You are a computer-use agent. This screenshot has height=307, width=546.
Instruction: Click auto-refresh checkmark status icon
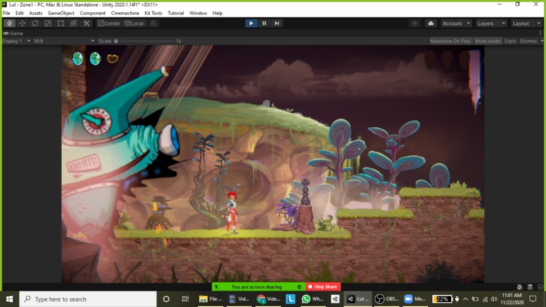pos(540,287)
